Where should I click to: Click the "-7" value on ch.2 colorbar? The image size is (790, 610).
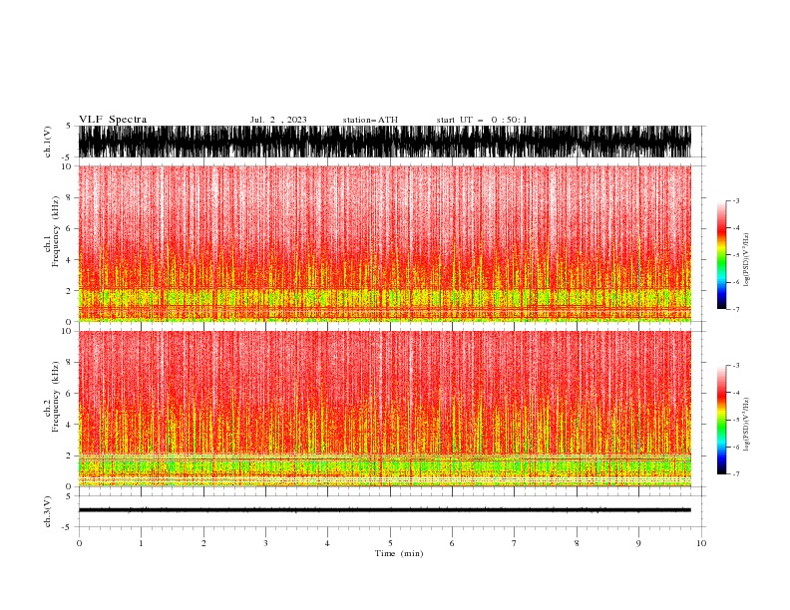pyautogui.click(x=735, y=474)
